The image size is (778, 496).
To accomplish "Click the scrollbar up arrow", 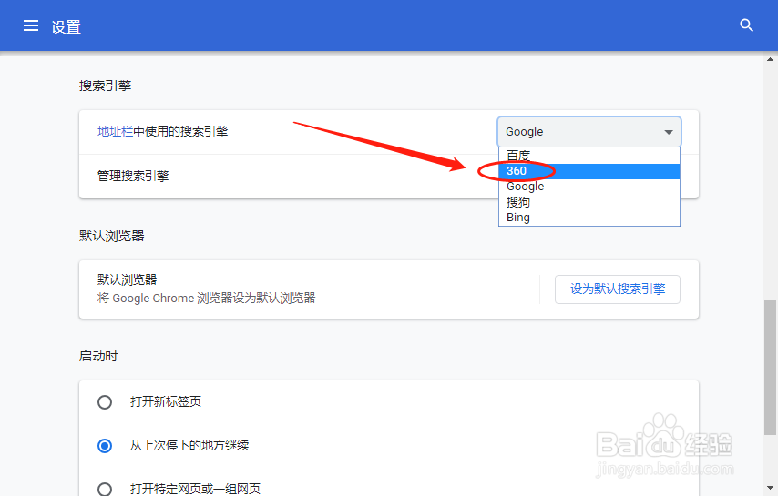I will (770, 59).
